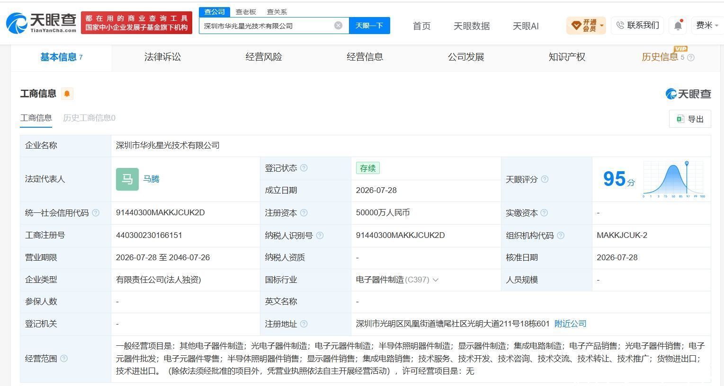Open the 基本信息 tab

pyautogui.click(x=61, y=57)
